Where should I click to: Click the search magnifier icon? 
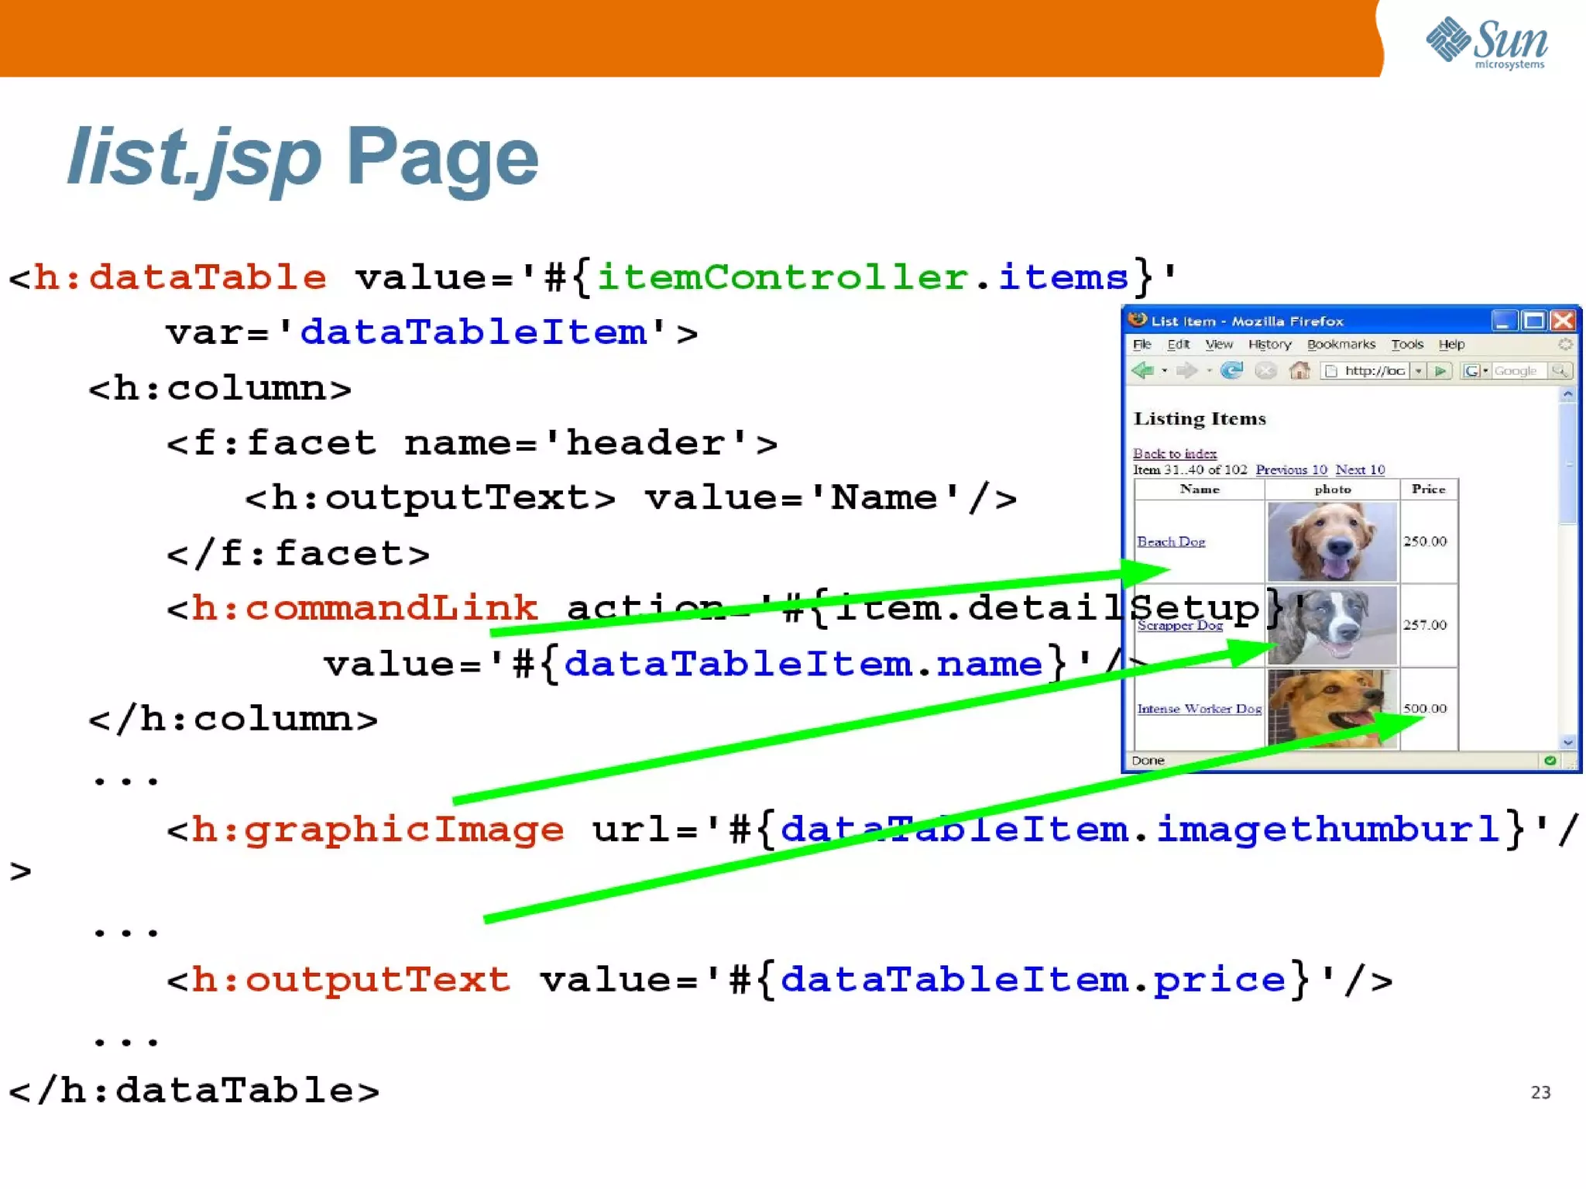(x=1560, y=371)
